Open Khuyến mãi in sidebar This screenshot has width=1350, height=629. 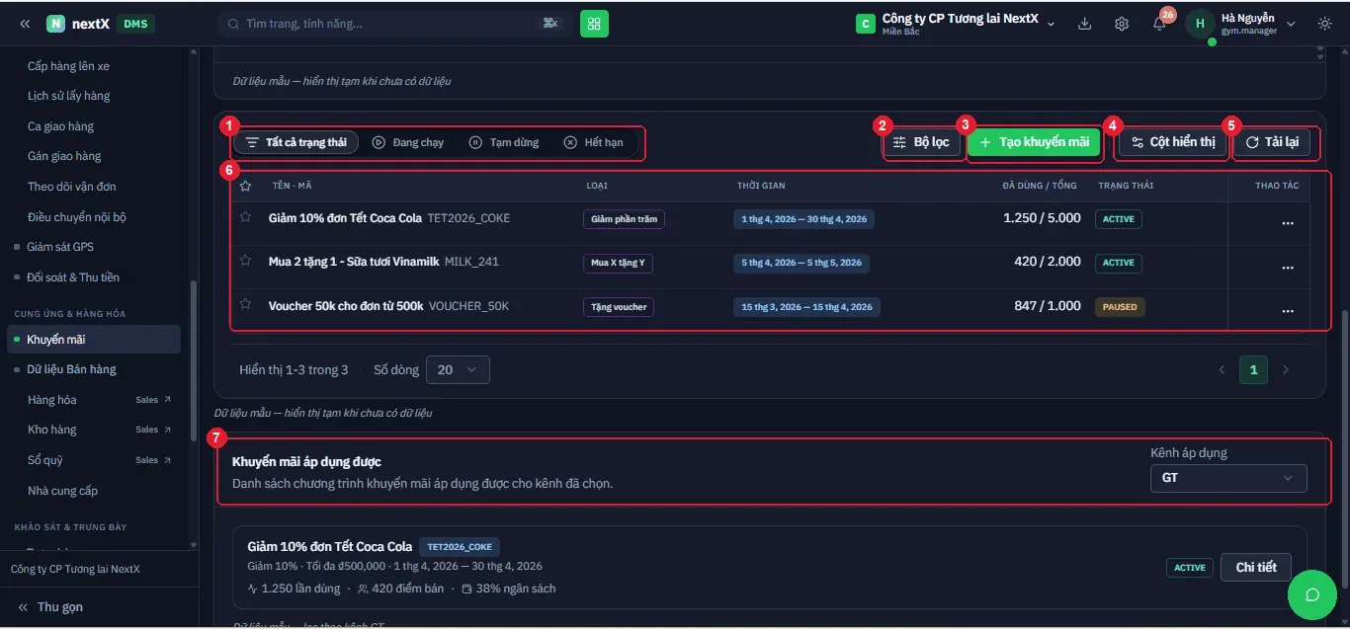[x=94, y=340]
